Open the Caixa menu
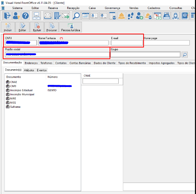The width and height of the screenshot is (196, 194). click(92, 8)
